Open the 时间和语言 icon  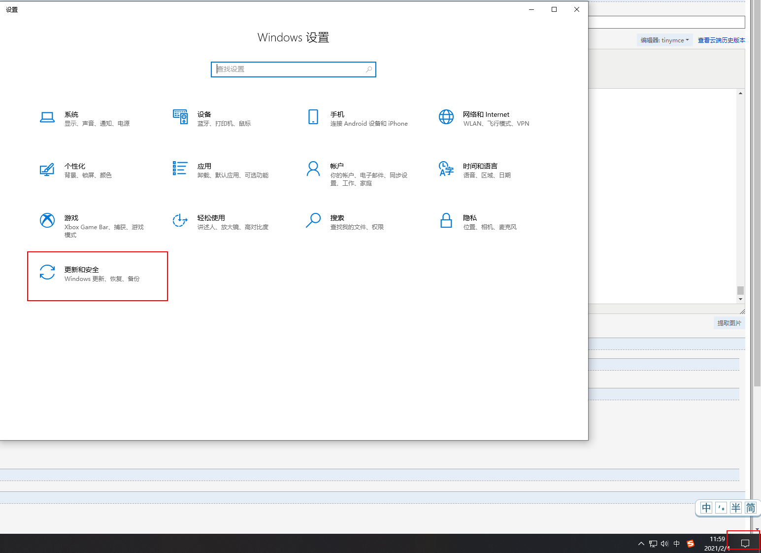point(446,169)
